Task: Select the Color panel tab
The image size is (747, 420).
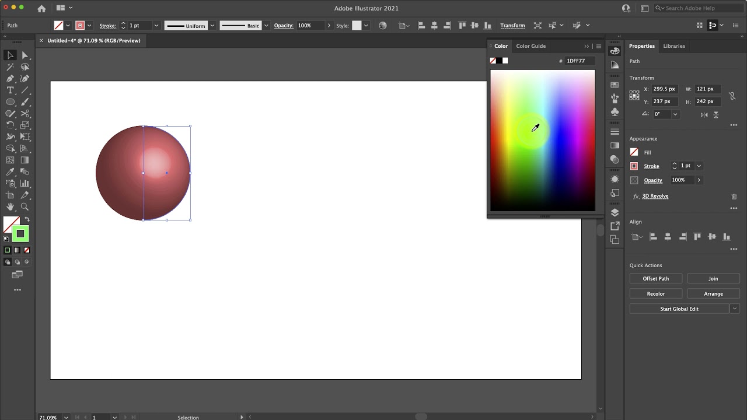Action: [x=501, y=46]
